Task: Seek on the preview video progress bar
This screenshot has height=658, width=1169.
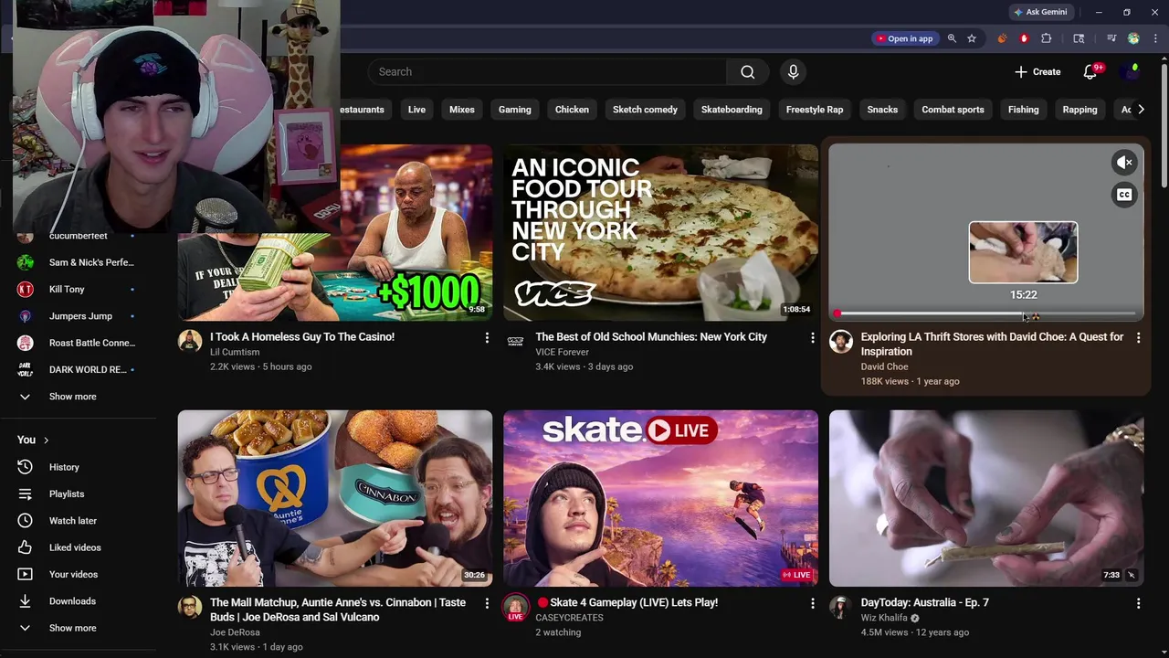Action: [986, 313]
